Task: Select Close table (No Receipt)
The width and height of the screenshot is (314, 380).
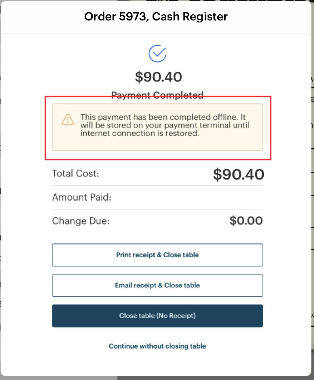Action: coord(157,316)
